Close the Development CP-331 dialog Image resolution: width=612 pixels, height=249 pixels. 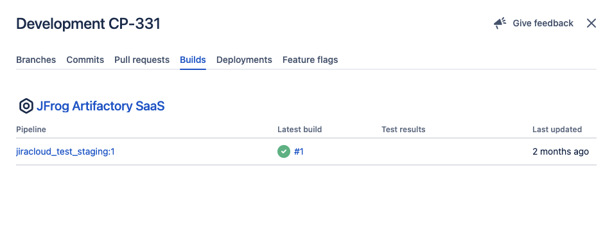[591, 23]
